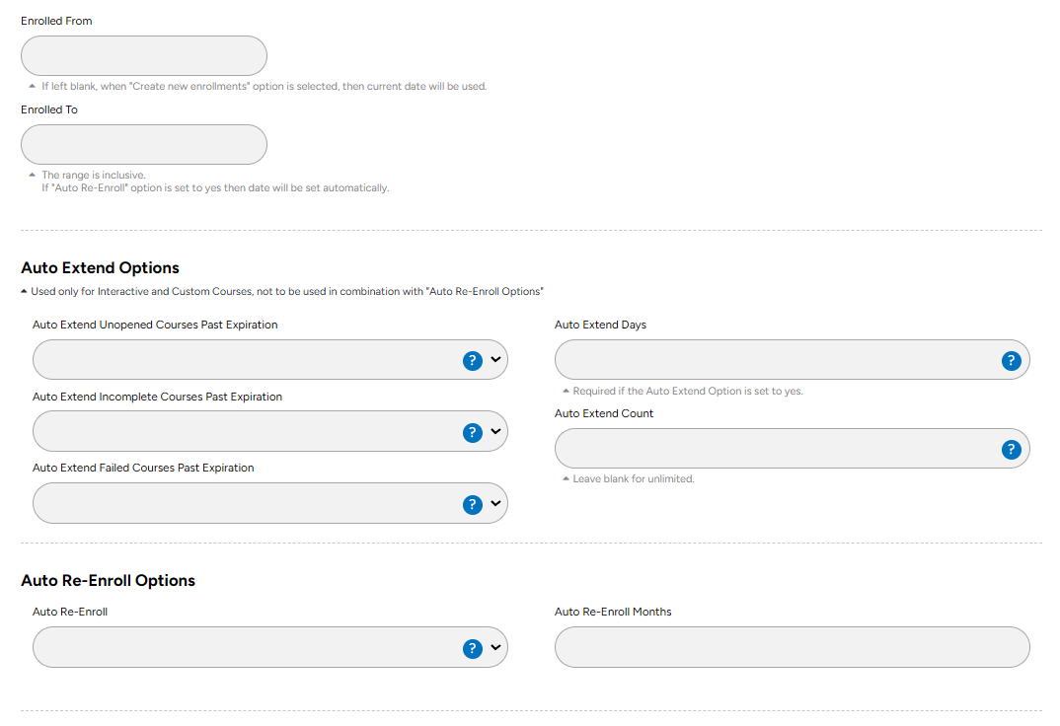1060x726 pixels.
Task: Click the Auto Extend Count label
Action: [x=604, y=413]
